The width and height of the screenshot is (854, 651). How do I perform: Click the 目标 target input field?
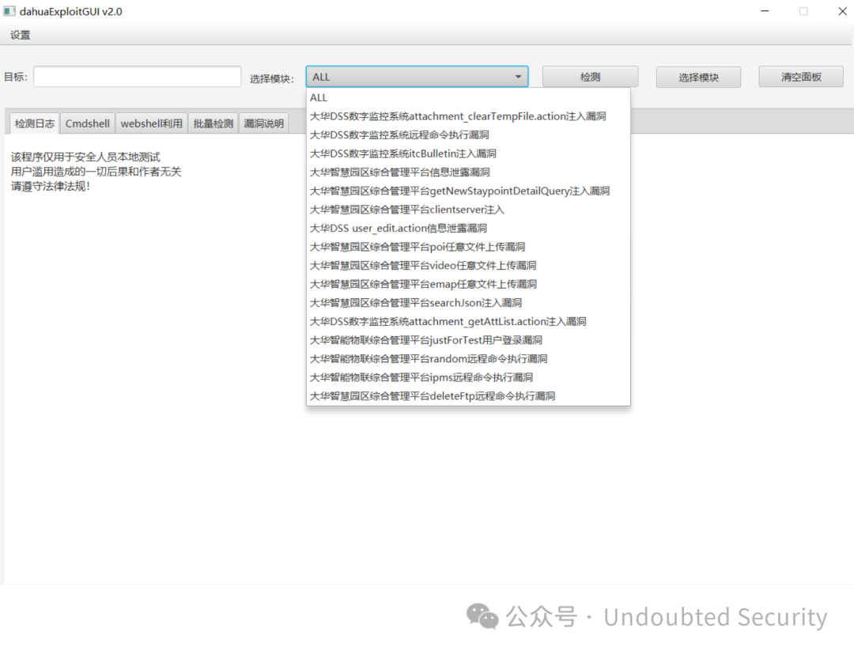pyautogui.click(x=138, y=77)
